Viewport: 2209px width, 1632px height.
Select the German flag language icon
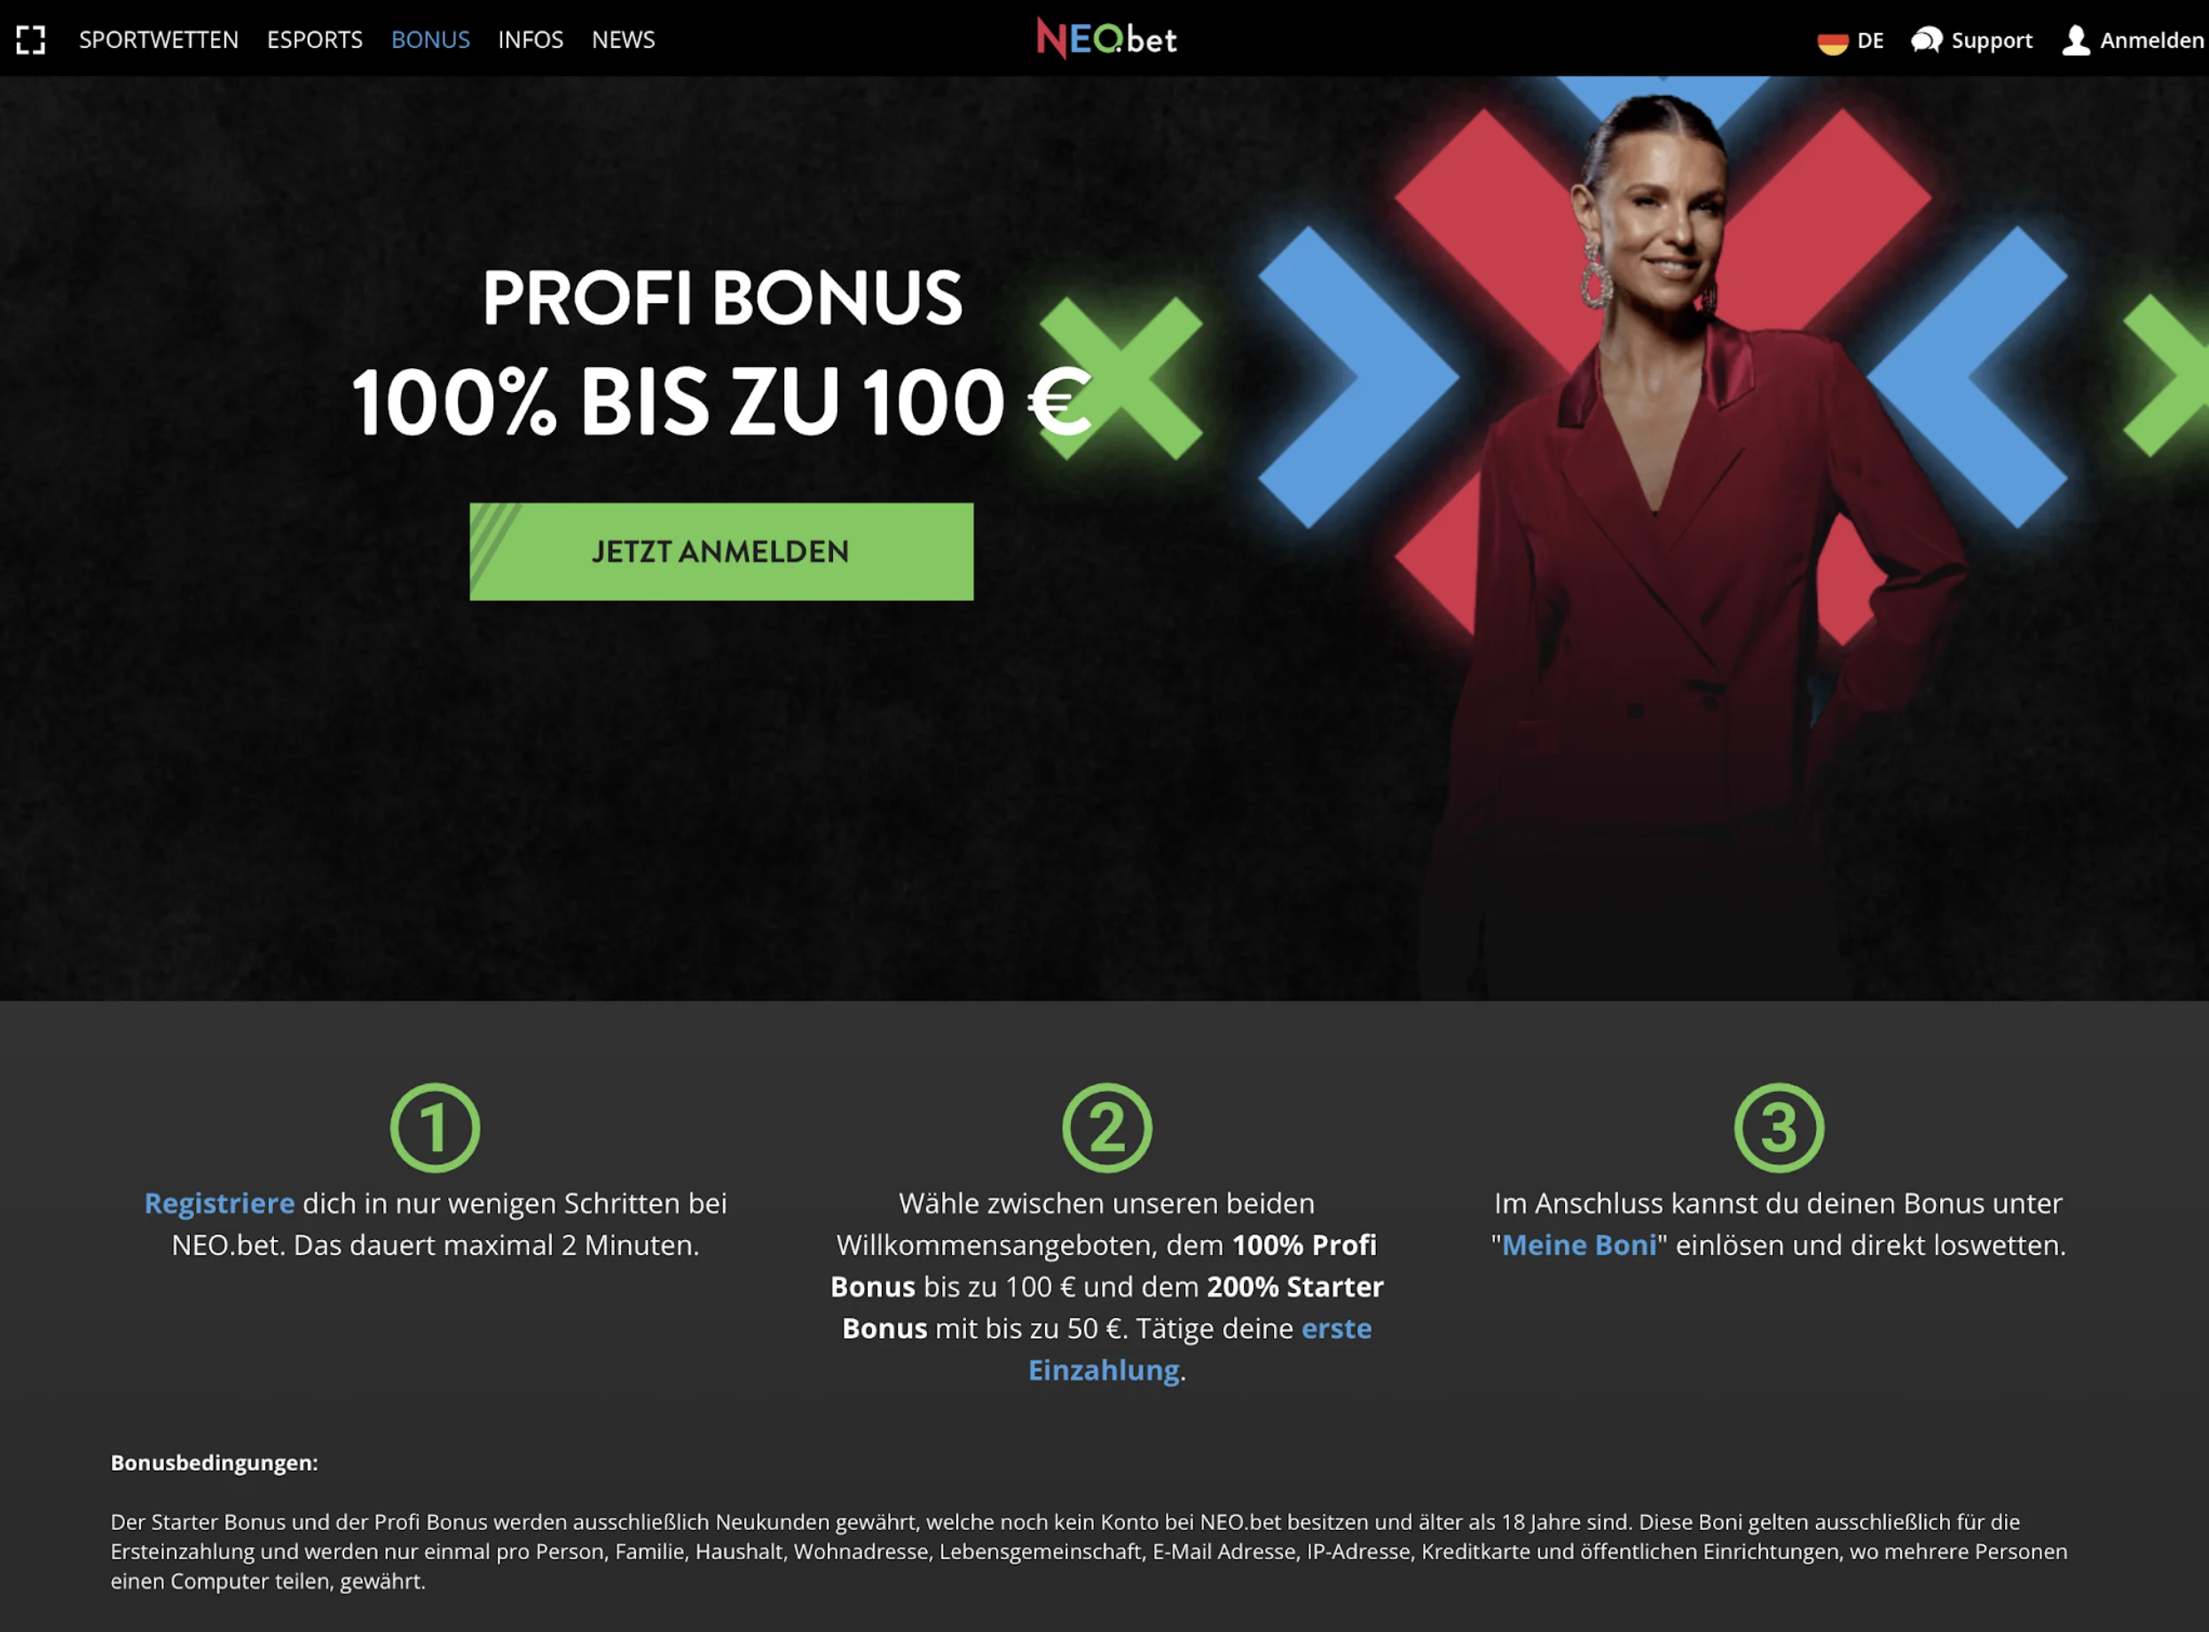(x=1833, y=43)
